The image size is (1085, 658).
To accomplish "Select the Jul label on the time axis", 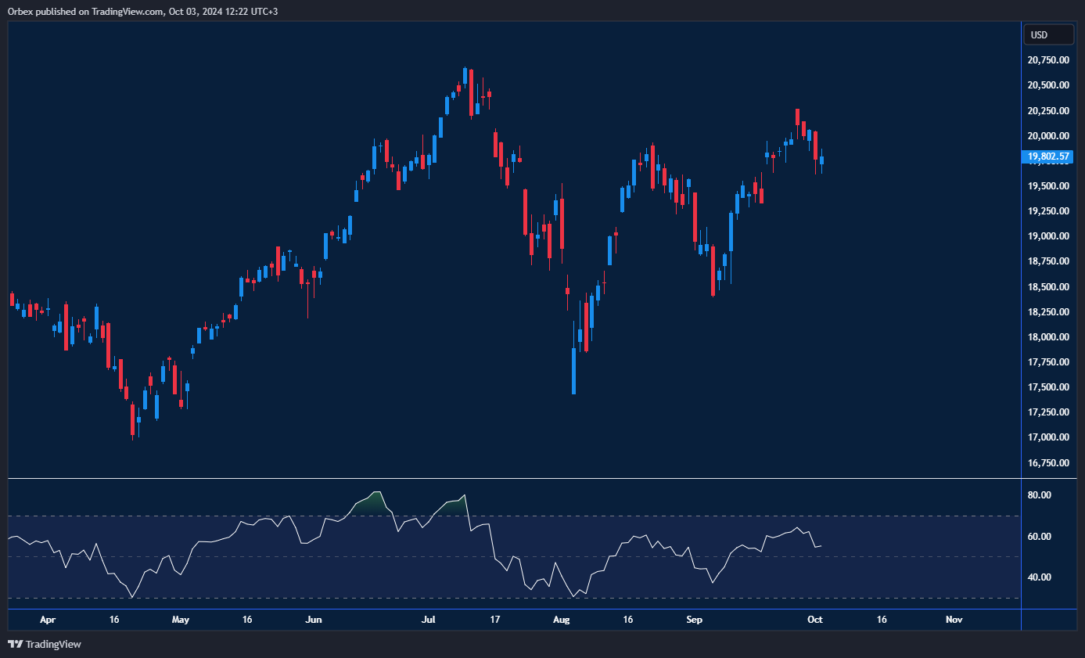I will pyautogui.click(x=428, y=619).
